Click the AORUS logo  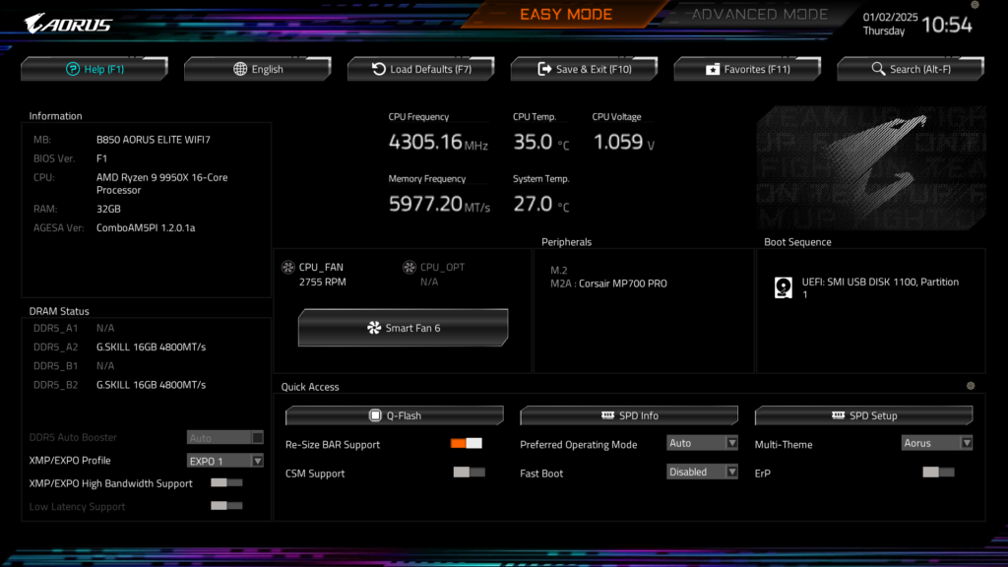click(68, 24)
